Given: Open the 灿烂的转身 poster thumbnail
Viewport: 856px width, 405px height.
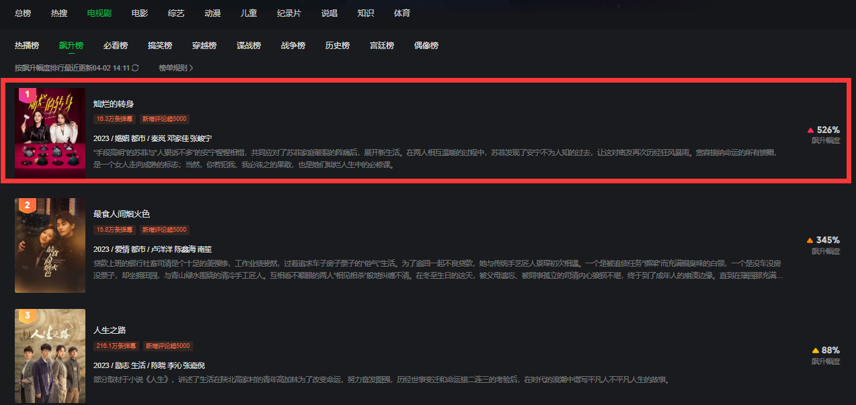Looking at the screenshot, I should (50, 133).
